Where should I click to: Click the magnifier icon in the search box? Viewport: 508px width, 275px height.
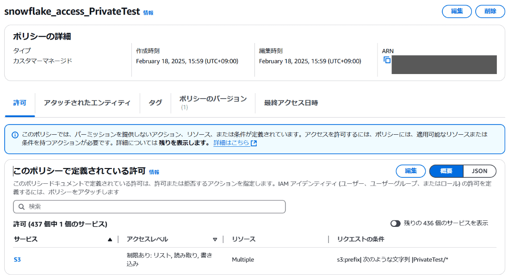pos(21,206)
